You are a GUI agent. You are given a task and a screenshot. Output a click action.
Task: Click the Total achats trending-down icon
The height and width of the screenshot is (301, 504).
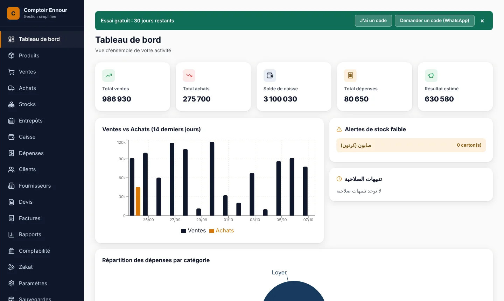pyautogui.click(x=189, y=76)
